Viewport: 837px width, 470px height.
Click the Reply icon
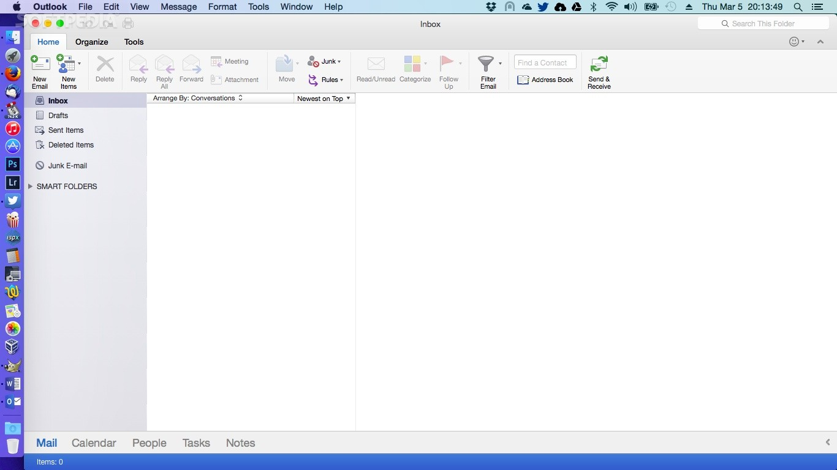coord(138,64)
